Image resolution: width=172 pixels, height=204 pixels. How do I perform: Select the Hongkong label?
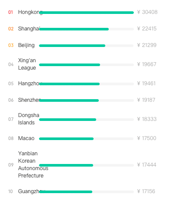tap(30, 12)
